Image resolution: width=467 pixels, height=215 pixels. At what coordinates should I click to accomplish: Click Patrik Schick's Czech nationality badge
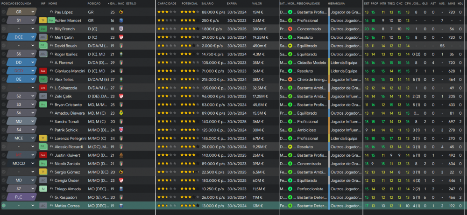120,130
